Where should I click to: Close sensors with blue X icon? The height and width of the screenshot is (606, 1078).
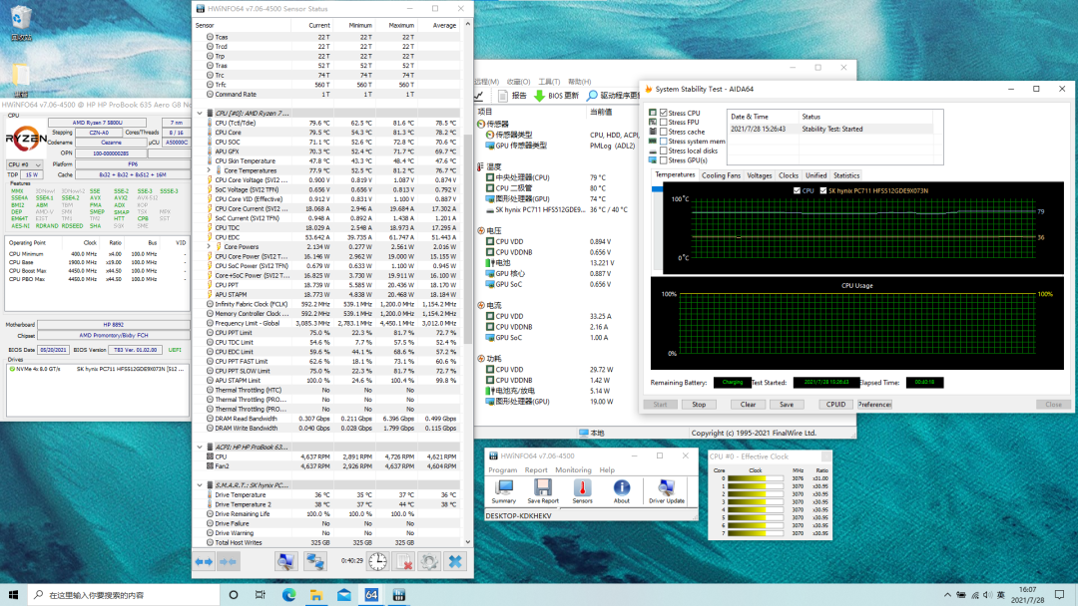455,562
